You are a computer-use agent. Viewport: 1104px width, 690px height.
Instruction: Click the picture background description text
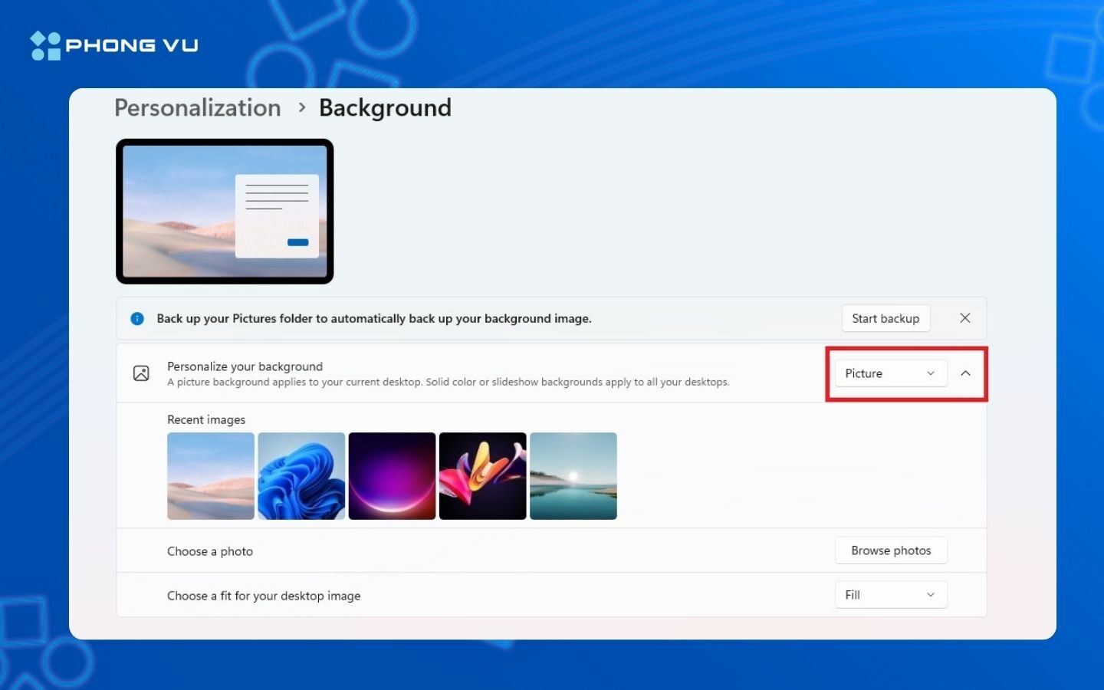(449, 382)
